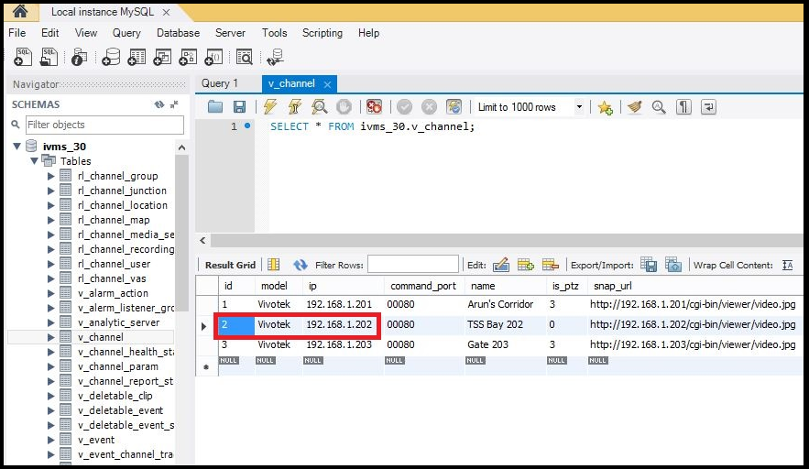
Task: Commit the current transaction icon
Action: click(405, 107)
